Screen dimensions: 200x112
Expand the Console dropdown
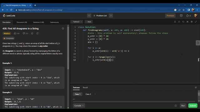pos(79,106)
